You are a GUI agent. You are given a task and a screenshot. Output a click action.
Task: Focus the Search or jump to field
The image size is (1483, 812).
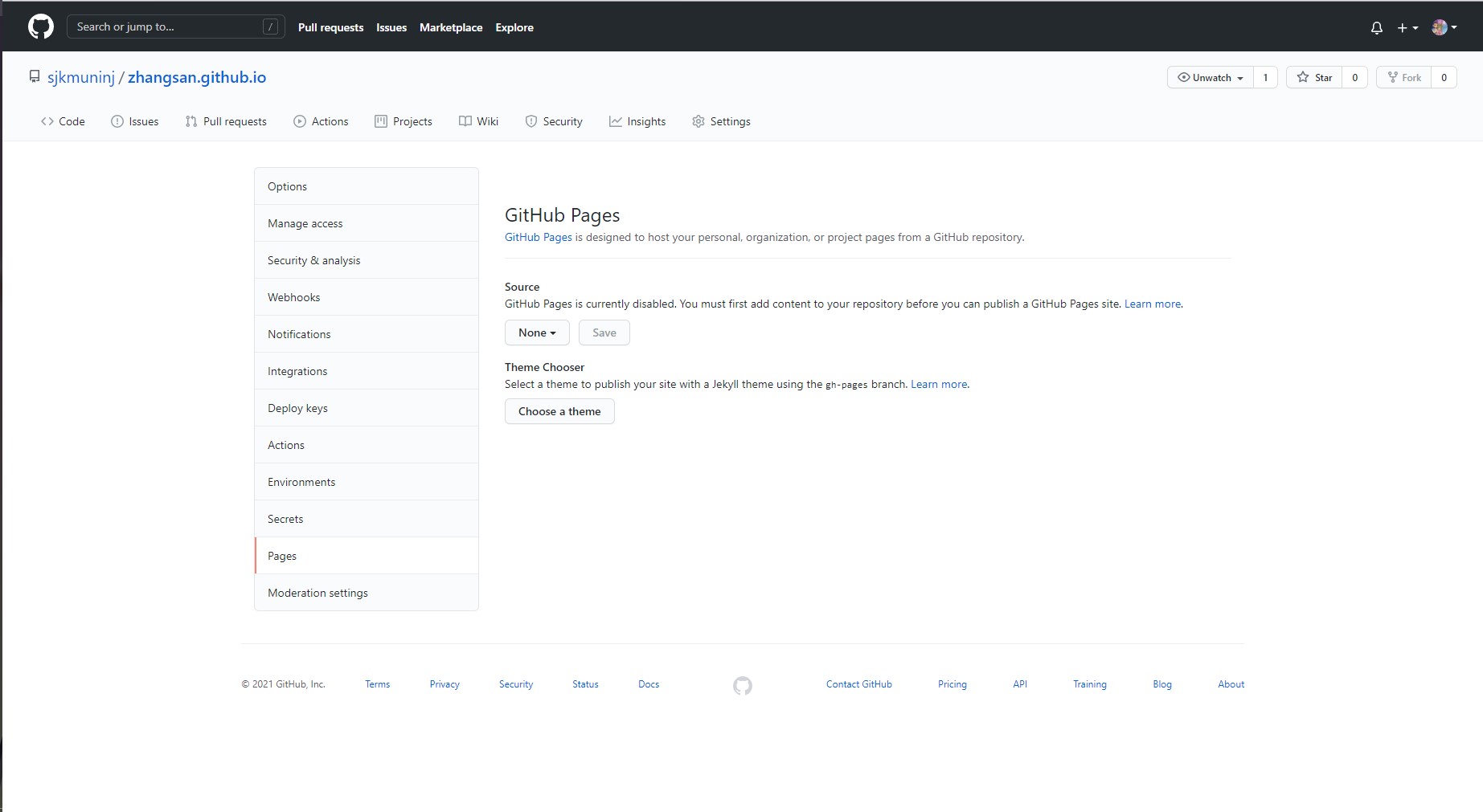(175, 27)
